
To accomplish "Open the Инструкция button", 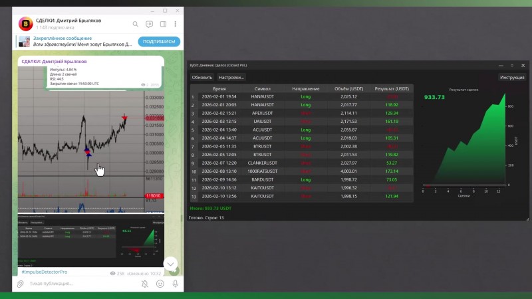I will tap(512, 77).
